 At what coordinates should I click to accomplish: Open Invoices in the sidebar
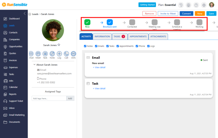tap(10, 60)
